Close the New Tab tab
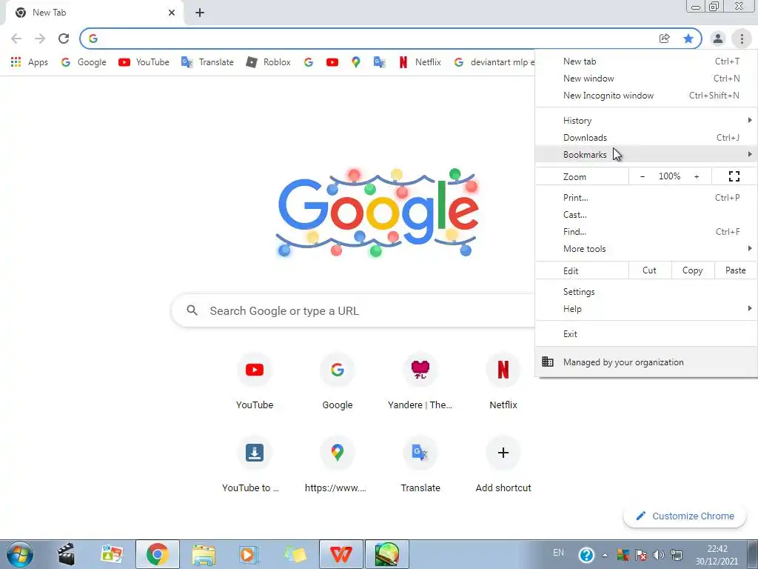The height and width of the screenshot is (569, 758). tap(172, 13)
